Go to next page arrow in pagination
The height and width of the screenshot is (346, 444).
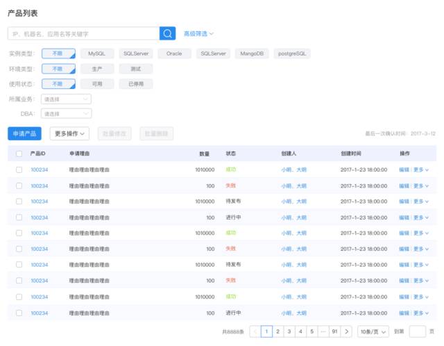(x=346, y=331)
